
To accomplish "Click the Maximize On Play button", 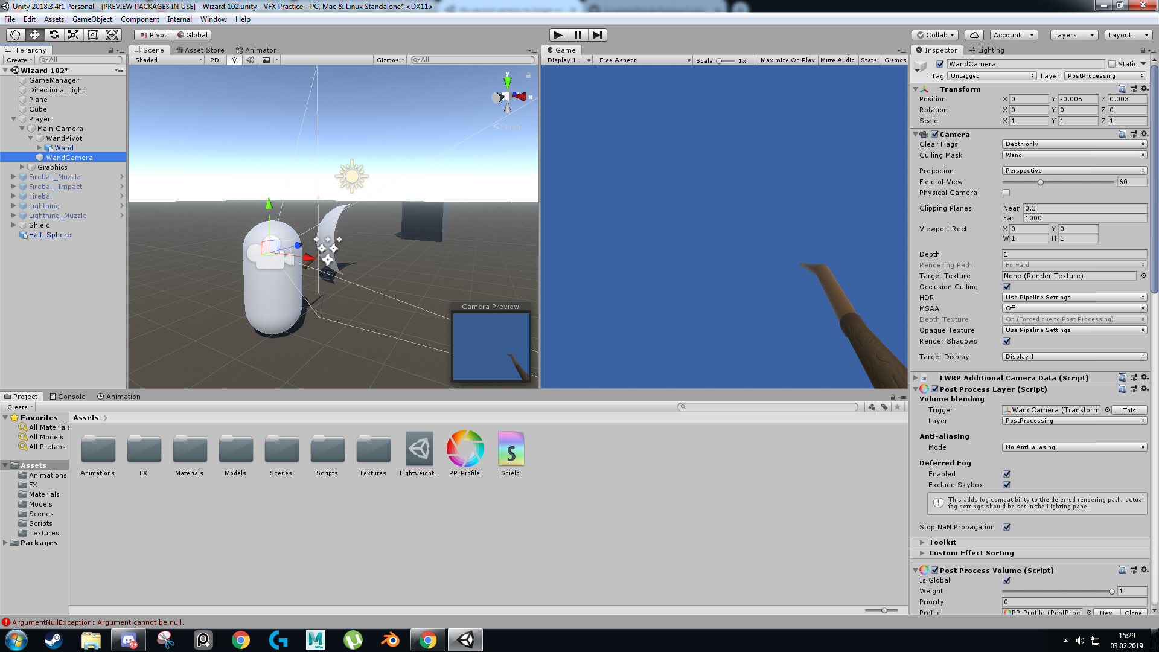I will pos(787,60).
